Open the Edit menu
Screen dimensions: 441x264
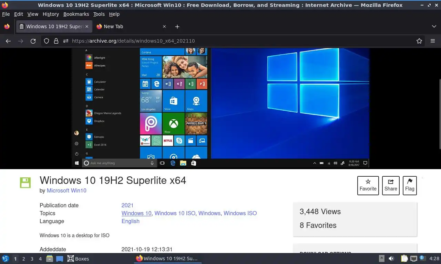[19, 14]
